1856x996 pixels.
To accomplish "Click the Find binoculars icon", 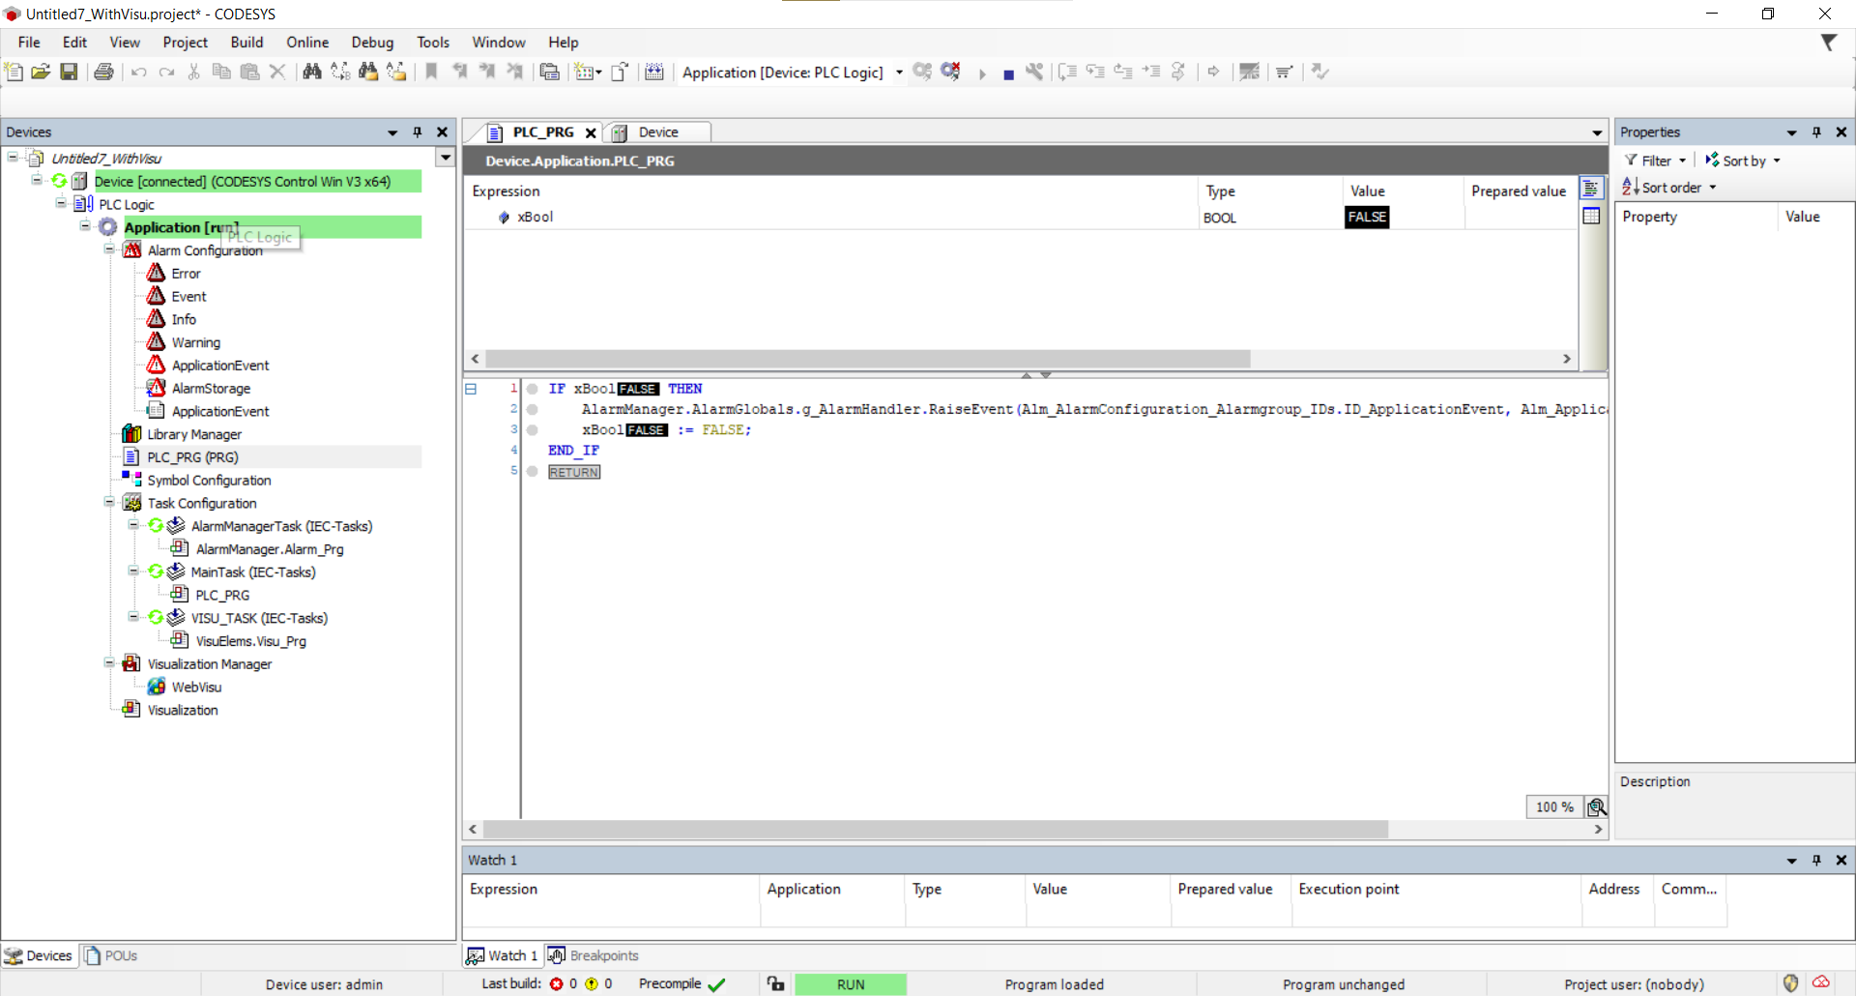I will [311, 72].
